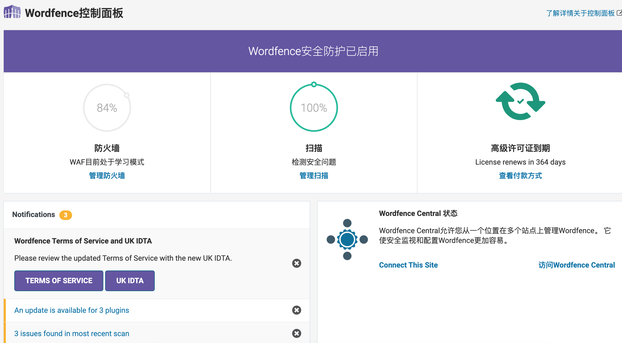
Task: Open 查看付款方式 payment link
Action: click(520, 175)
